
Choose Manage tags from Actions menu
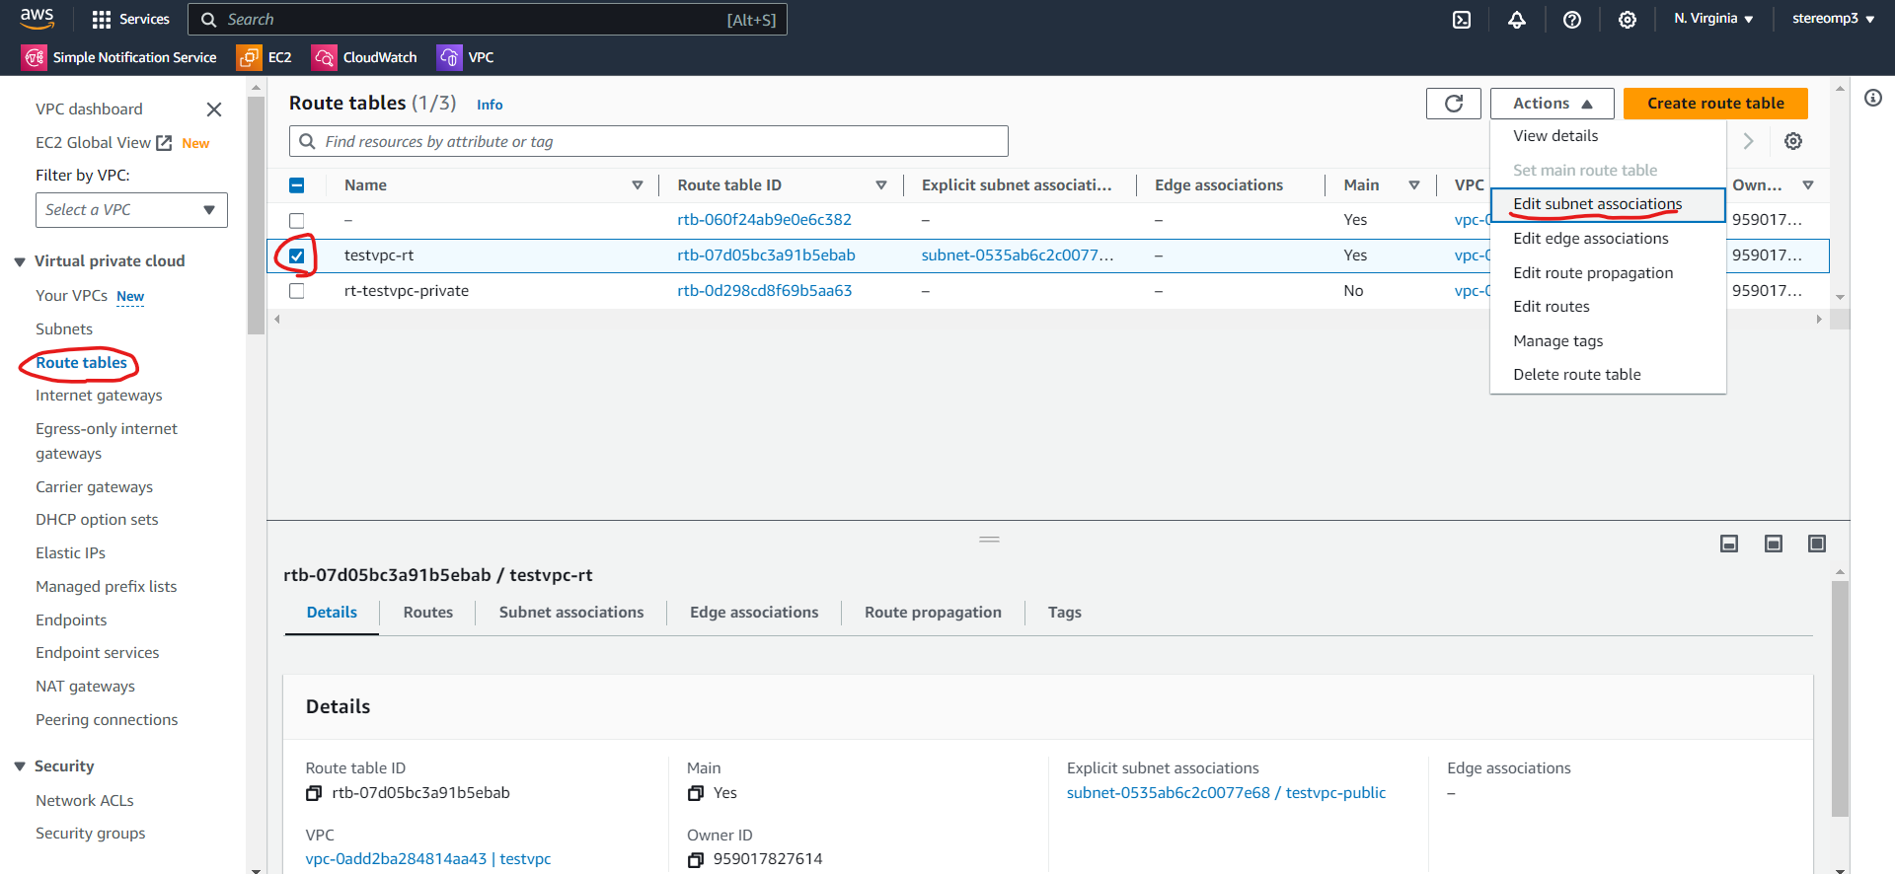coord(1608,341)
